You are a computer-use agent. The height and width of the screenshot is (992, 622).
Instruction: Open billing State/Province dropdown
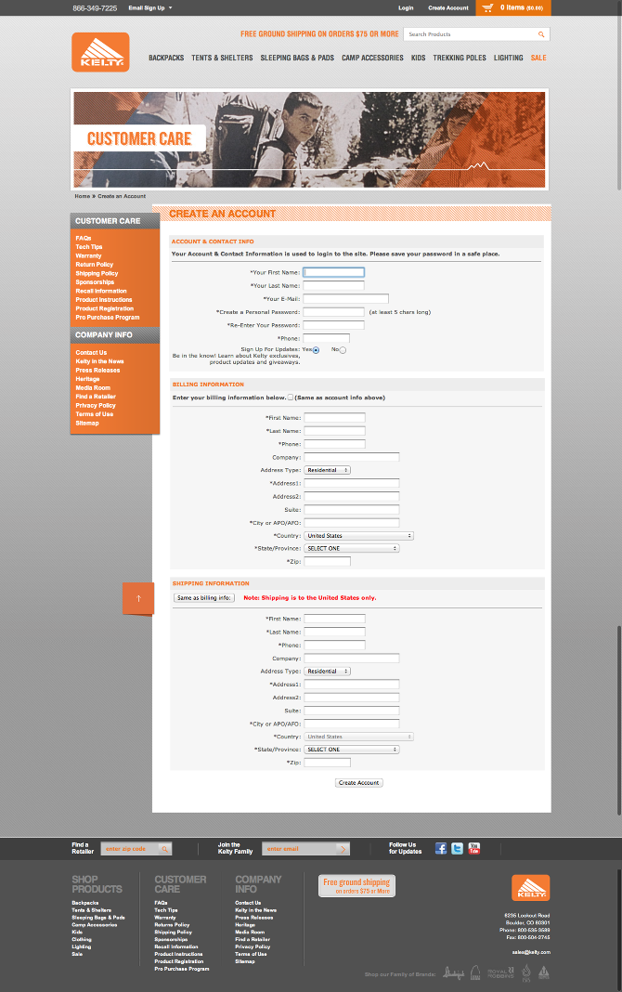[352, 549]
